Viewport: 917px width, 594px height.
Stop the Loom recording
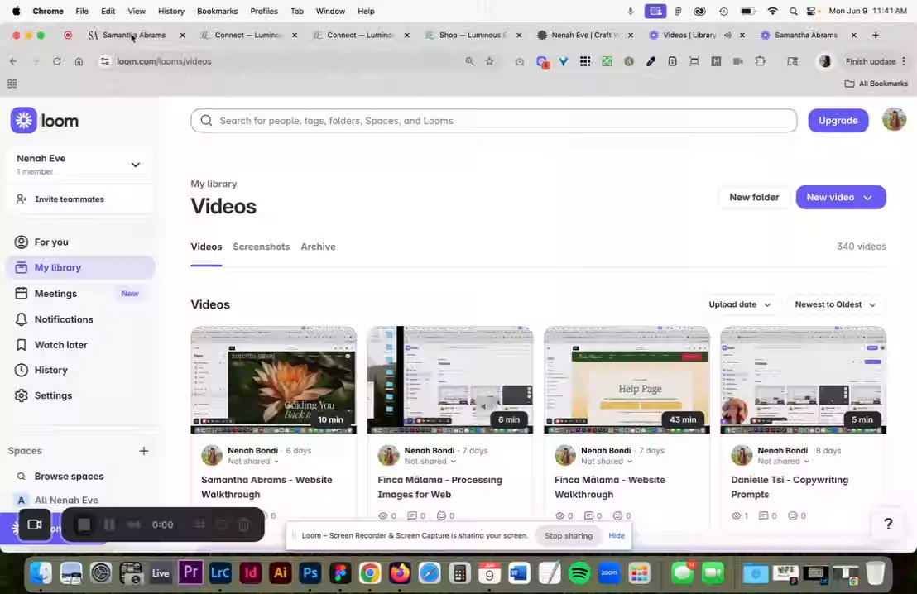click(x=84, y=525)
